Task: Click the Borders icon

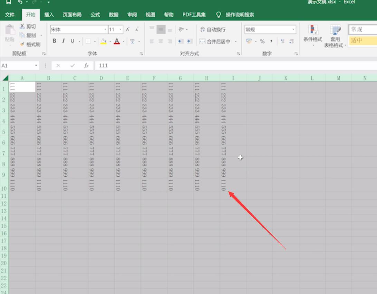Action: 88,41
